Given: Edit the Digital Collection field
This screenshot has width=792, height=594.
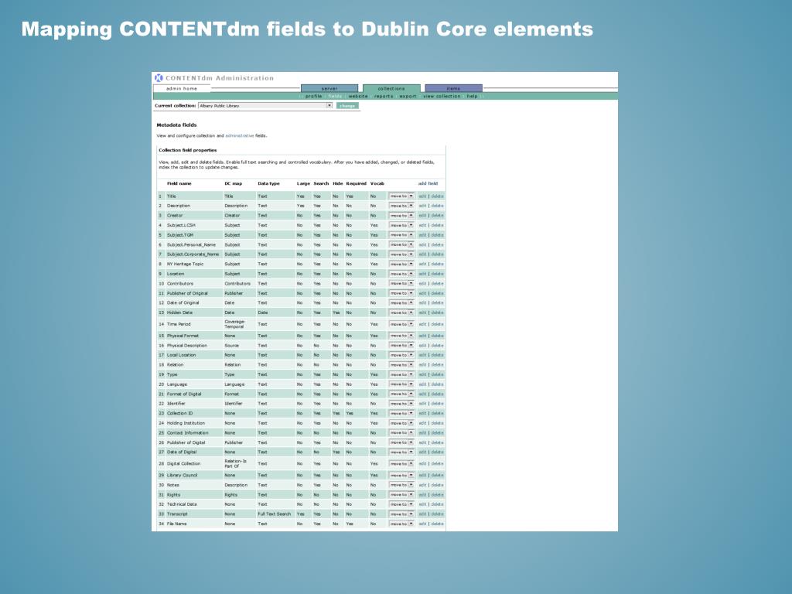Looking at the screenshot, I should coord(422,464).
